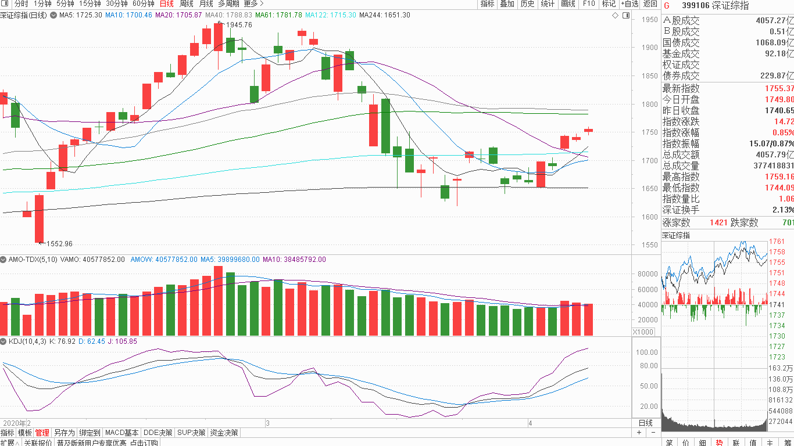794x446 pixels.
Task: Select the 细 tab in right panel
Action: pos(703,443)
